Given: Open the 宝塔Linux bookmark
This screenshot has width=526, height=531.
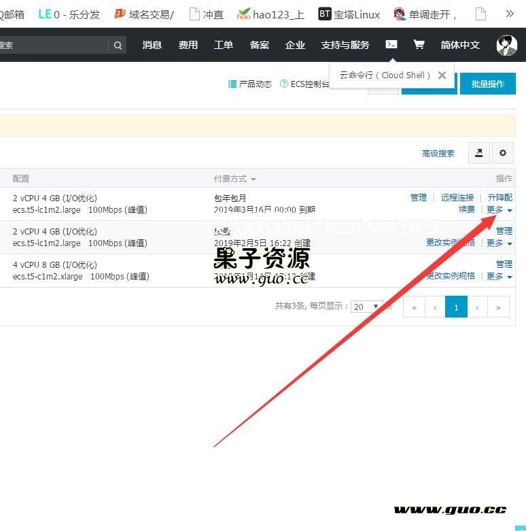Looking at the screenshot, I should coord(349,14).
